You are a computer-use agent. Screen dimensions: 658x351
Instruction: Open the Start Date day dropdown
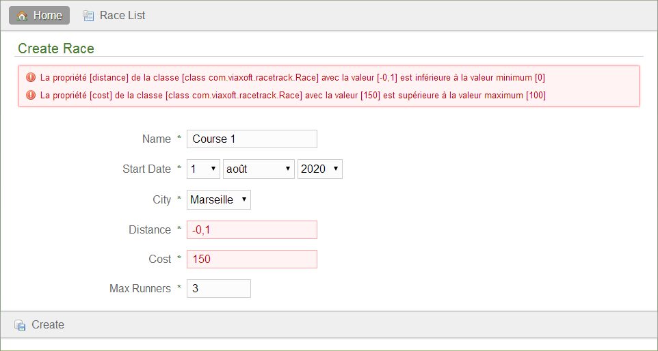pos(204,169)
